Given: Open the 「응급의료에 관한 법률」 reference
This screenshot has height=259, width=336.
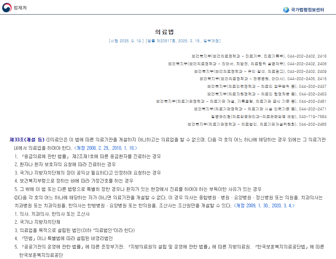Looking at the screenshot, I should tap(46, 156).
